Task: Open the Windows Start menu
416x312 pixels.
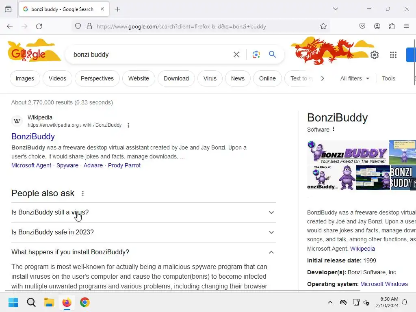Action: tap(13, 302)
